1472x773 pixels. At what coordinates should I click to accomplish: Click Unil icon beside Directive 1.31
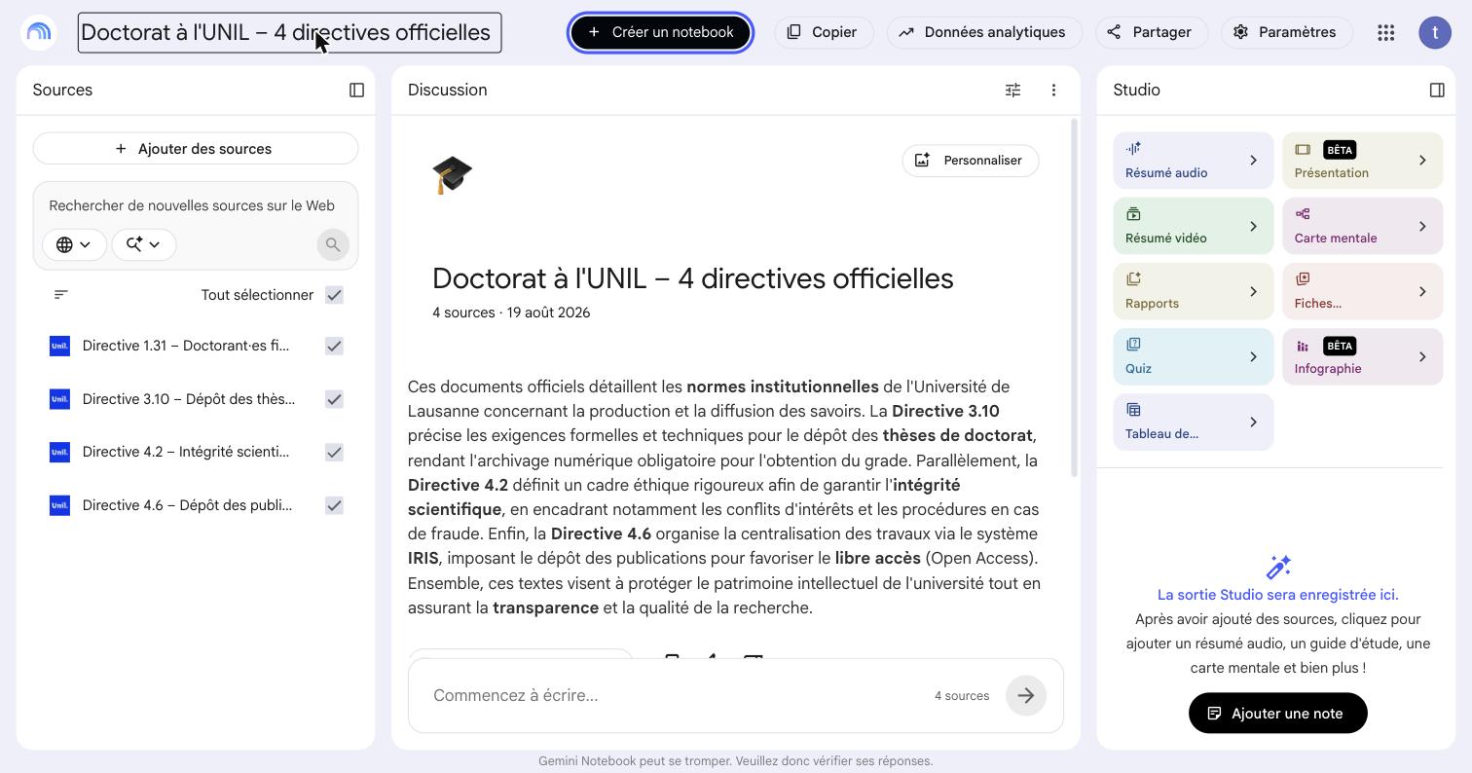pos(59,346)
